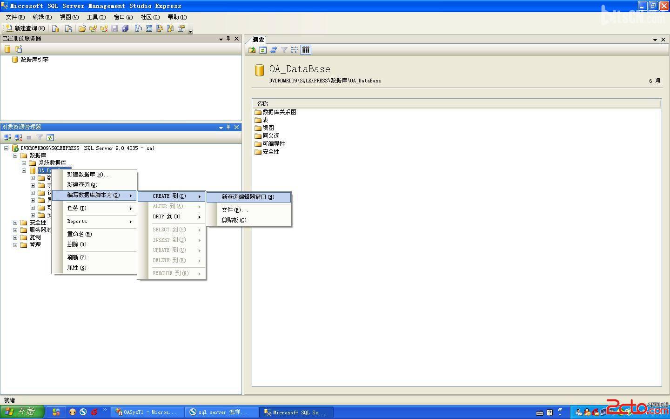Click the up-one-level folder icon in summary toolbar
Screen dimensions: 670x419
252,50
